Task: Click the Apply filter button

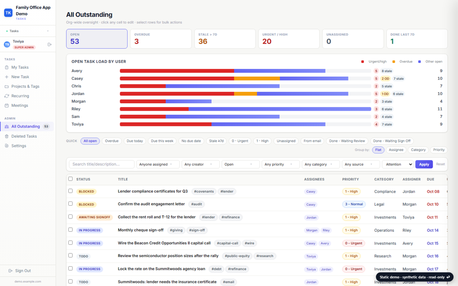Action: tap(424, 165)
